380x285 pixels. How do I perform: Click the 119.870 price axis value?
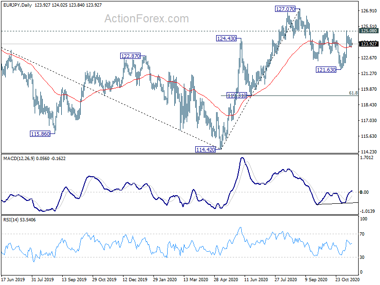(369, 89)
